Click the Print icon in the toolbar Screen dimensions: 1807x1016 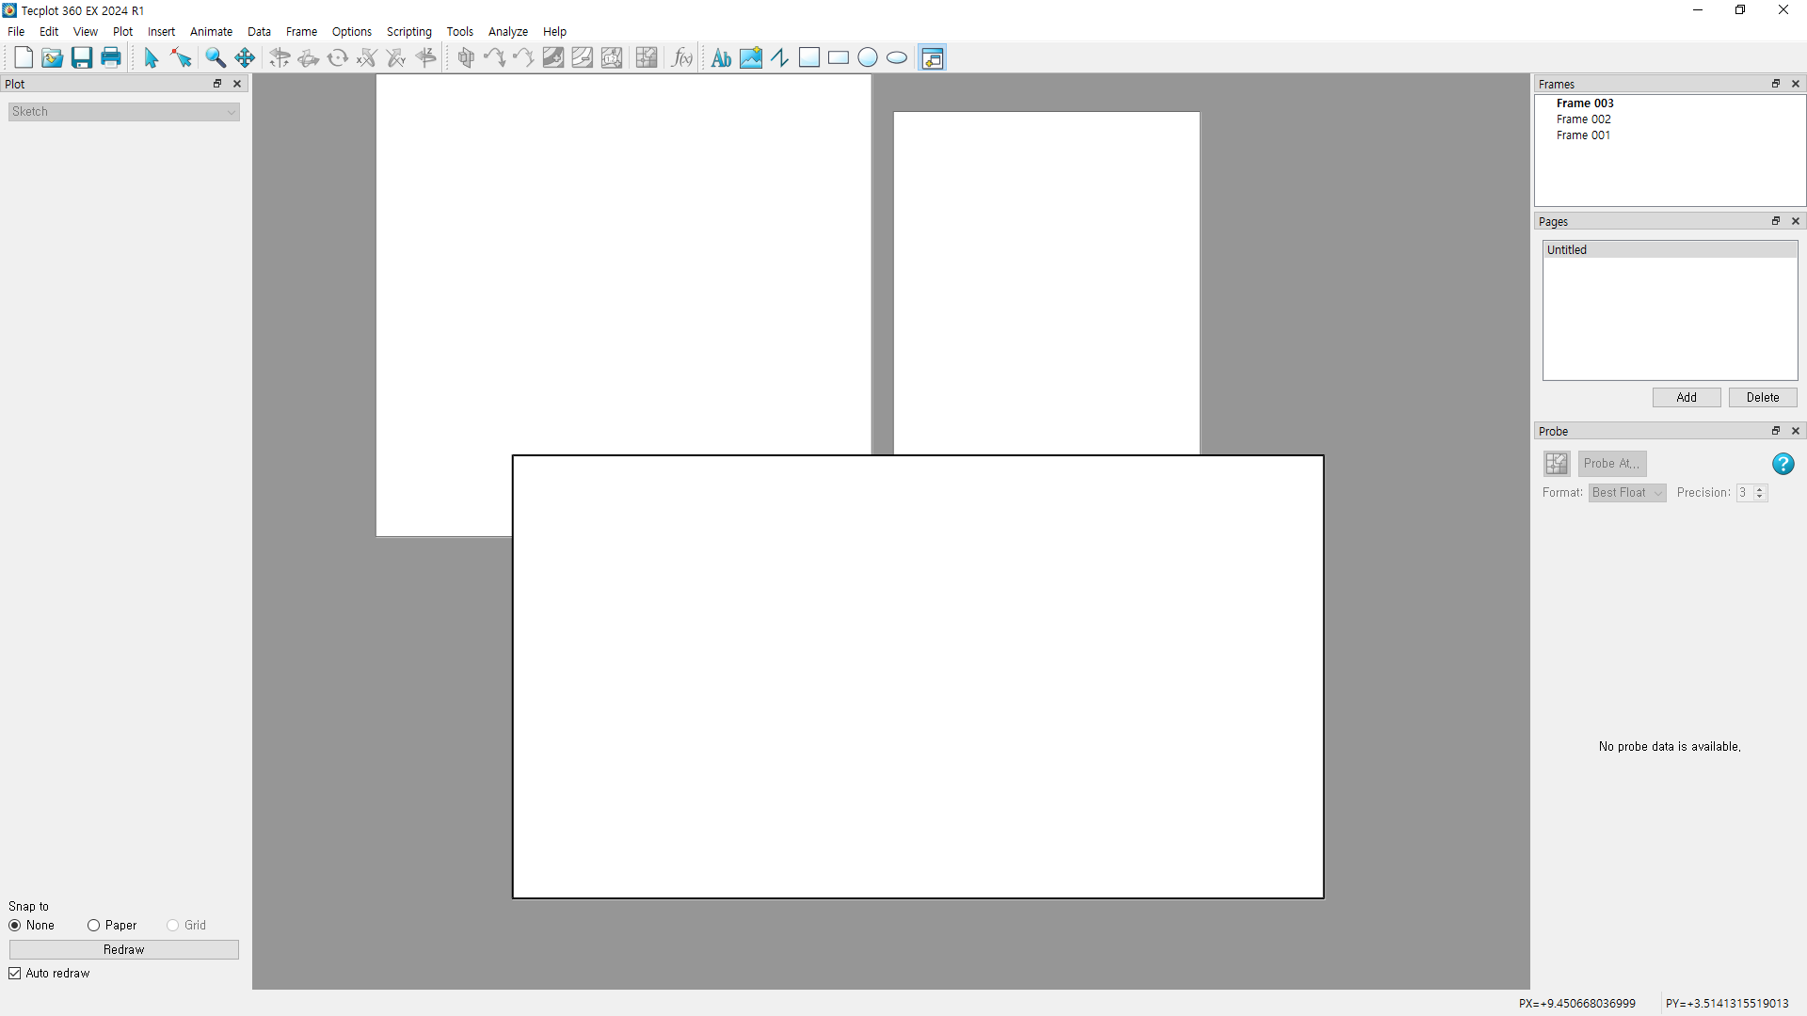tap(111, 58)
